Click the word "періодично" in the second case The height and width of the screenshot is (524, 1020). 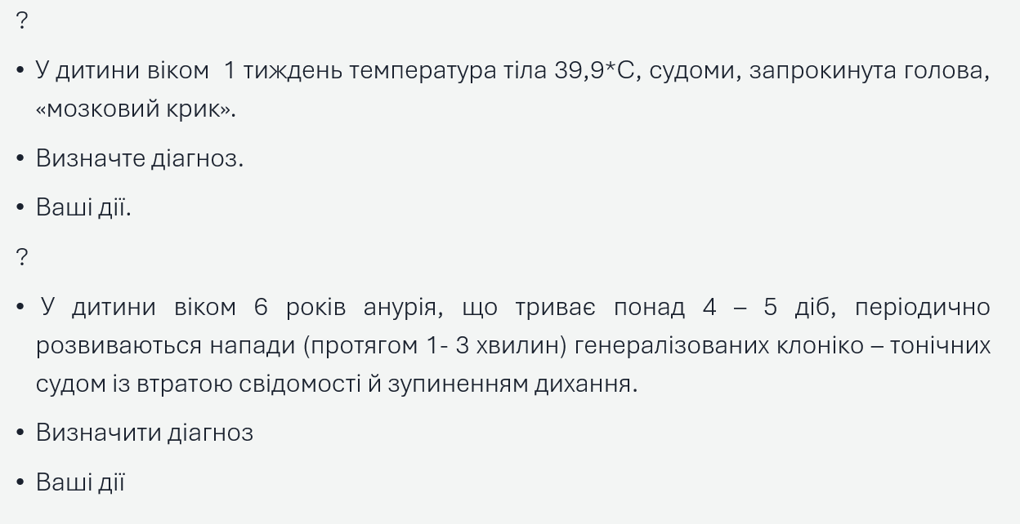(x=923, y=308)
